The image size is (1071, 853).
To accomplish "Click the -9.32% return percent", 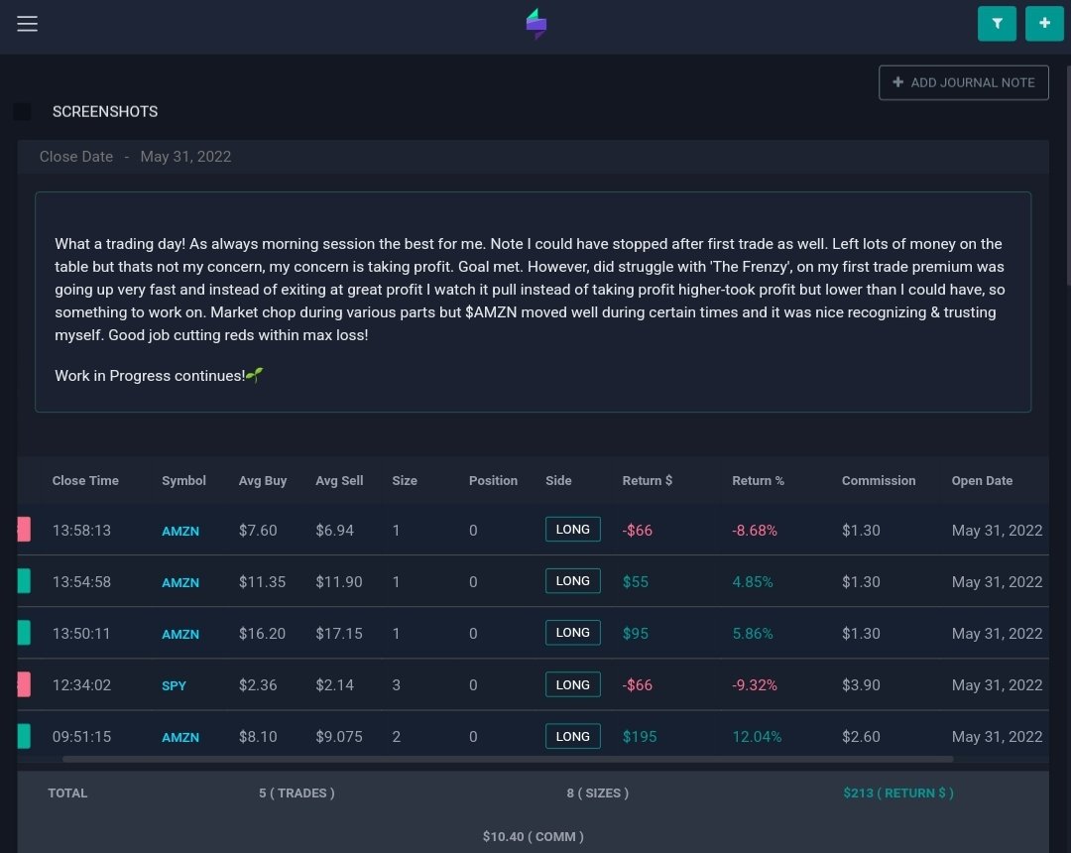I will point(754,685).
